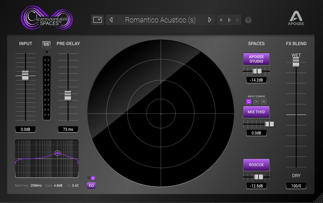Image resolution: width=323 pixels, height=203 pixels.
Task: Click the Gain 4.8dB value
Action: (58, 186)
